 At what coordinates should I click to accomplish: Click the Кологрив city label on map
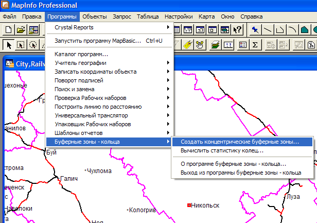point(143,210)
